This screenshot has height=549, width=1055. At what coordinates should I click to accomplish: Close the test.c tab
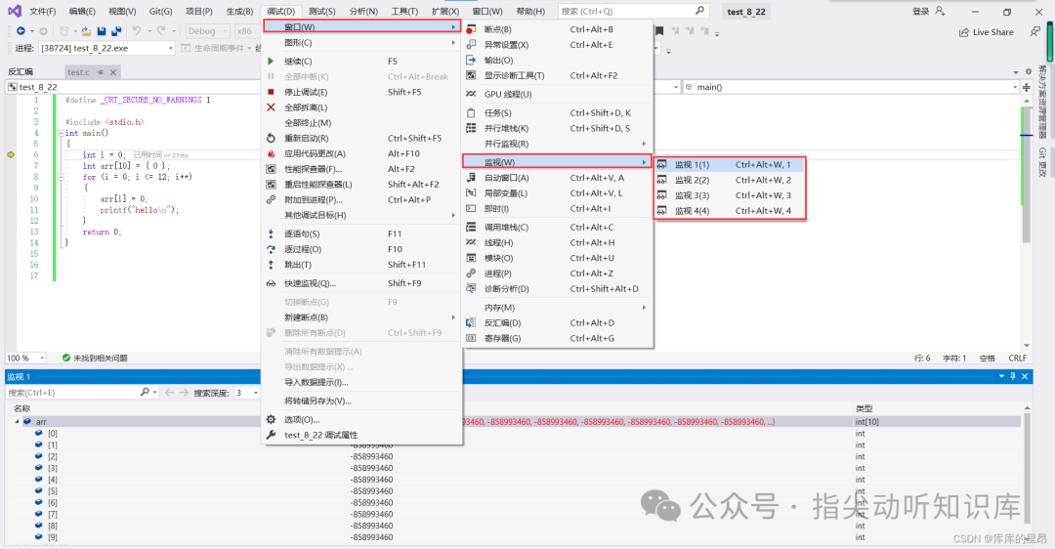click(x=113, y=72)
